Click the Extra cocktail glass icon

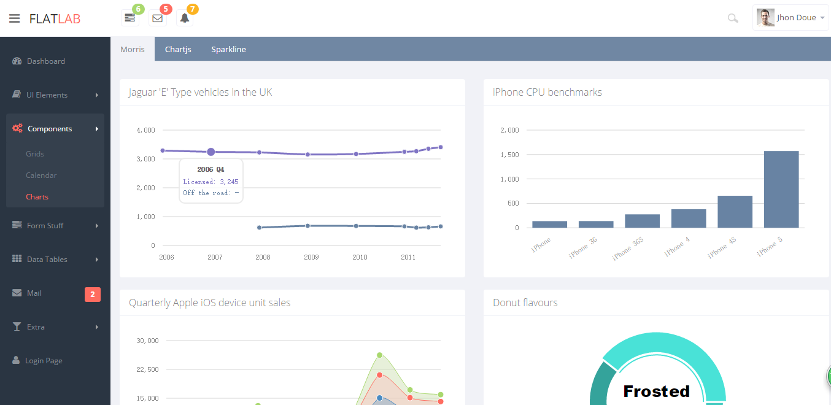17,326
